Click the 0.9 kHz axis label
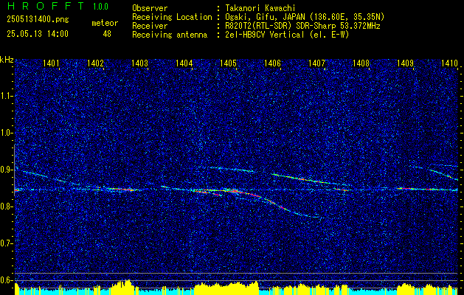The image size is (464, 295). 6,170
